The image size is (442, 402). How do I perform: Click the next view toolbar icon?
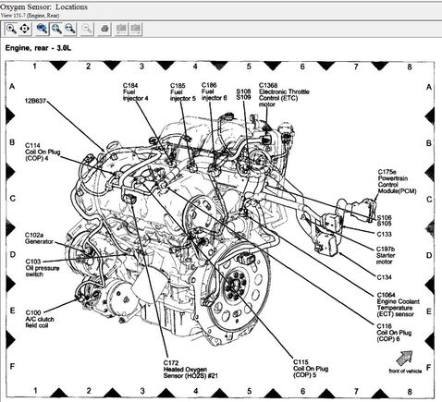coord(135,29)
